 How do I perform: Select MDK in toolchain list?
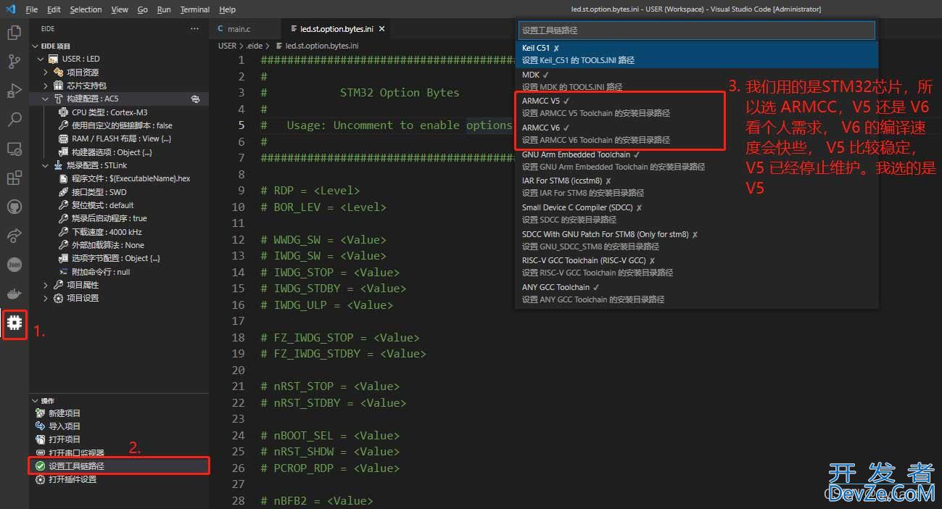(696, 80)
